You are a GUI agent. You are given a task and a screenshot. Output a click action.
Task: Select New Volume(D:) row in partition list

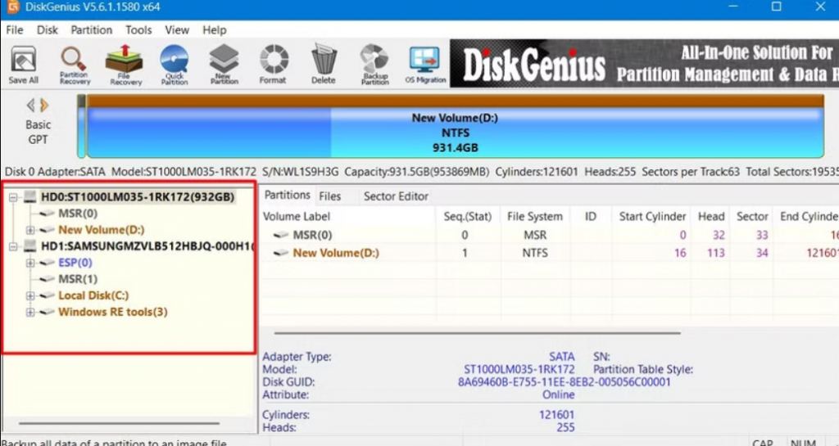tap(335, 253)
